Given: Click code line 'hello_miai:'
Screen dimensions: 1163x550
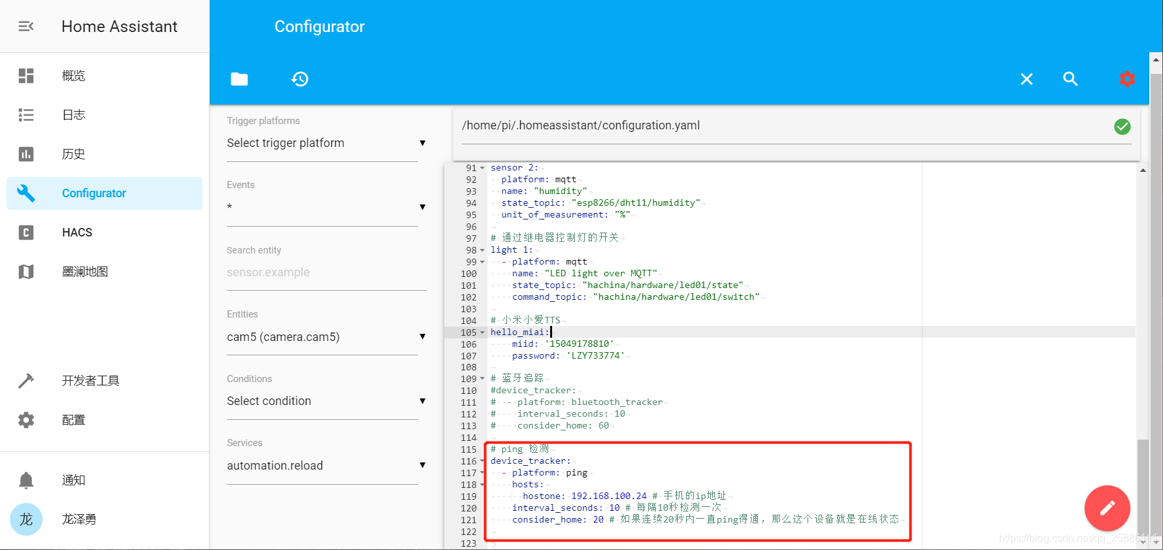Looking at the screenshot, I should (x=520, y=332).
